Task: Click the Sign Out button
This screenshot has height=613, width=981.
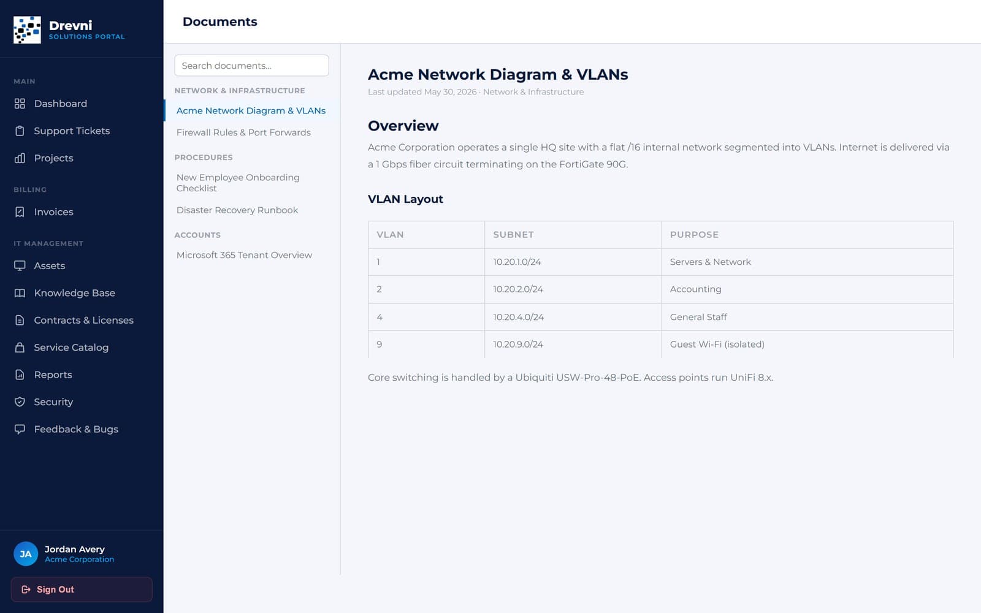Action: click(82, 590)
